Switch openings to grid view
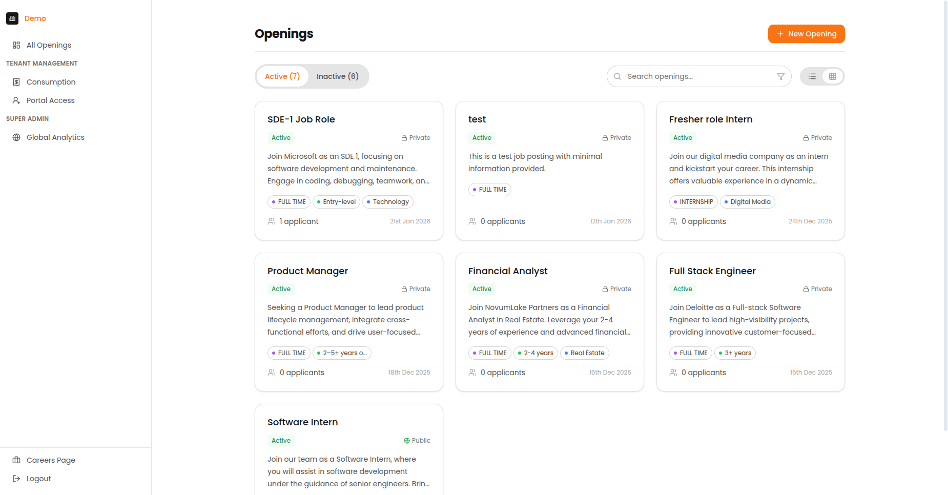This screenshot has height=495, width=948. pyautogui.click(x=832, y=76)
